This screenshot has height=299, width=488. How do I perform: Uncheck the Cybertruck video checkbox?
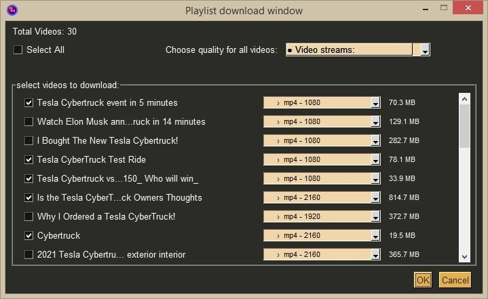(29, 236)
